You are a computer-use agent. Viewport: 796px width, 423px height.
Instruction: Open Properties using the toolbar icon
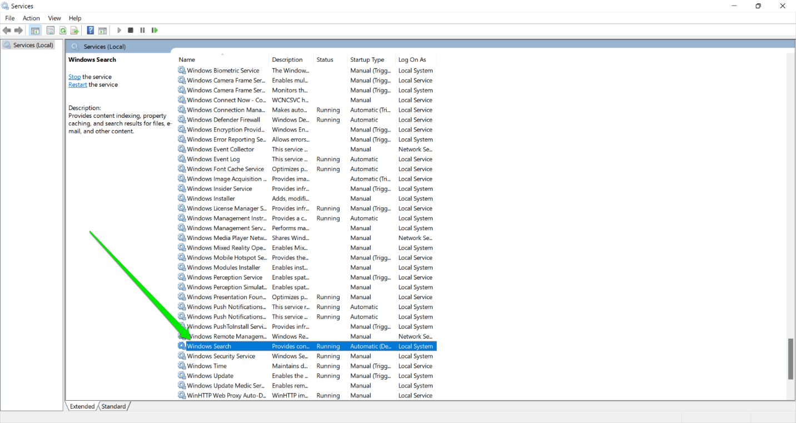click(50, 30)
